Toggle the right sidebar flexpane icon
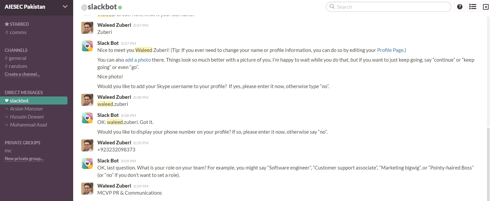Viewport: 490px width, 201px height. pos(486,7)
